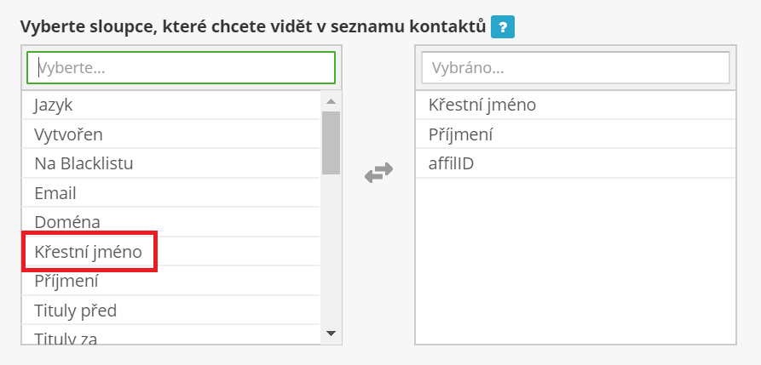Click the scrollbar track below thumb
Screen dimensions: 761x365
pos(331,255)
